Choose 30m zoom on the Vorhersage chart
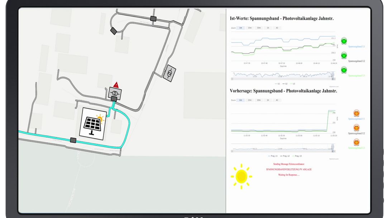This screenshot has width=387, height=218. click(259, 100)
